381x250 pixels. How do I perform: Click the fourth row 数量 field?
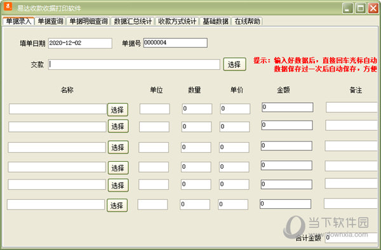point(196,167)
